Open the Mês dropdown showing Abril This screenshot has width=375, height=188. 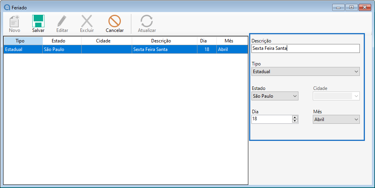[x=336, y=119]
